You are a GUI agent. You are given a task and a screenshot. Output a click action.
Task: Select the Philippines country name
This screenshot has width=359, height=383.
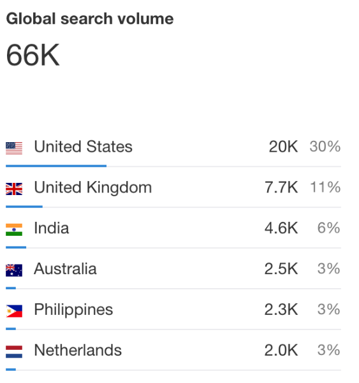tap(73, 310)
